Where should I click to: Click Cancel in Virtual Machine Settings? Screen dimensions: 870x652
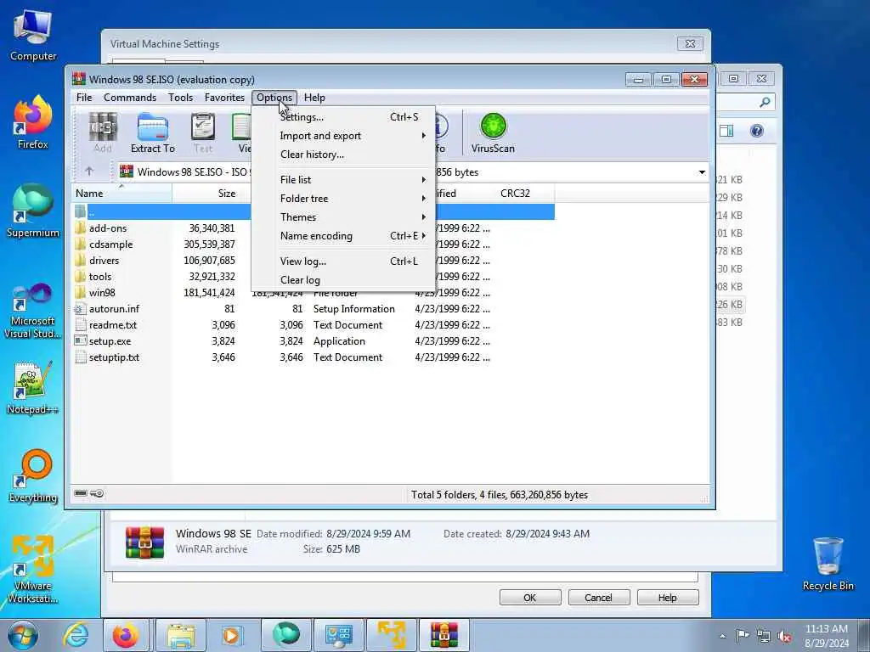pyautogui.click(x=598, y=598)
